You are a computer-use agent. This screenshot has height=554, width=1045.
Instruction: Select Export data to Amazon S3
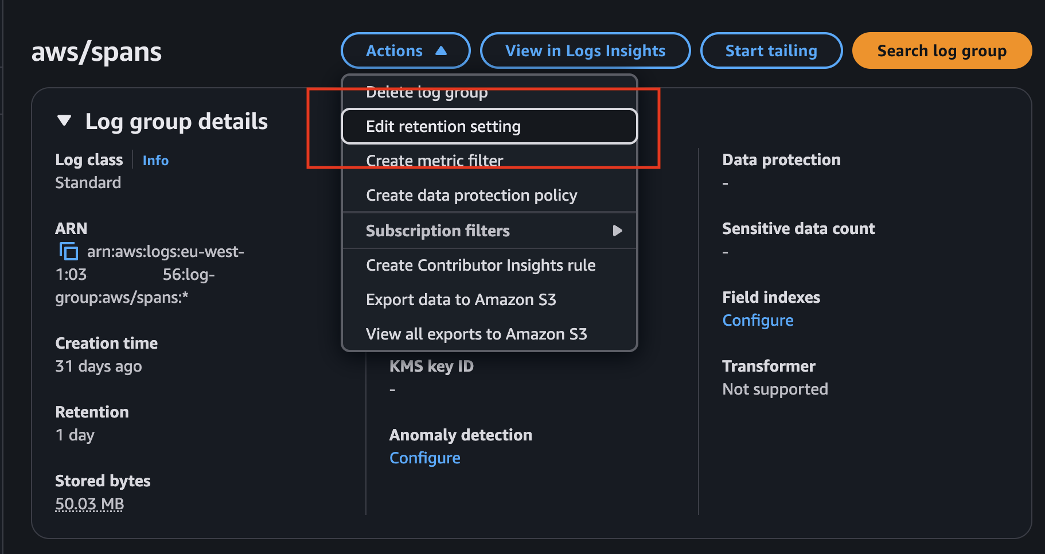pyautogui.click(x=461, y=300)
